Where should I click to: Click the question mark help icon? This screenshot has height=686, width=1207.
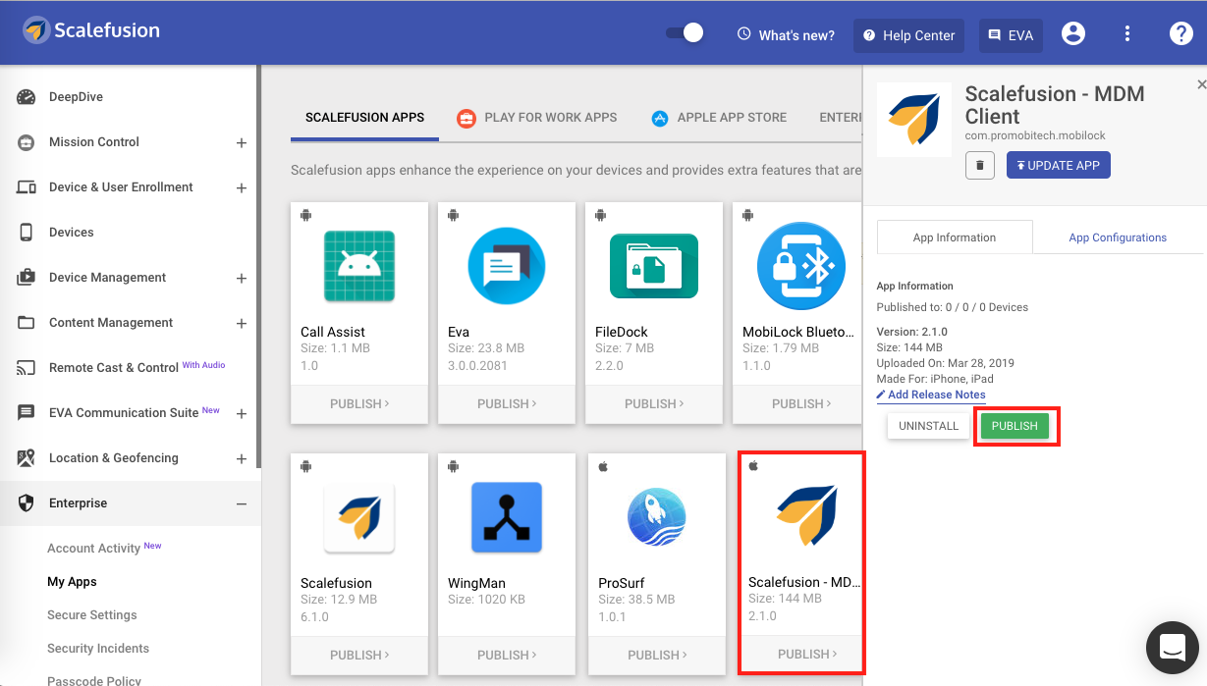(1180, 33)
